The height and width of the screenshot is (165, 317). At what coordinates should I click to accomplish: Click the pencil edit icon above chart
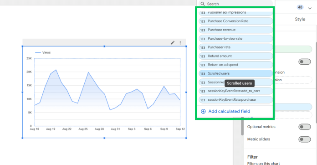(173, 43)
